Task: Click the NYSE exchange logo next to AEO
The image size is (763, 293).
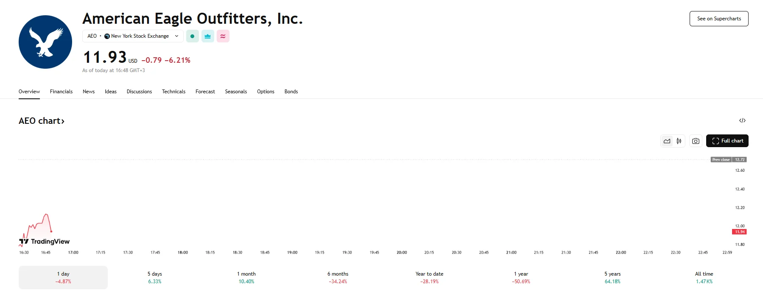Action: click(x=106, y=36)
